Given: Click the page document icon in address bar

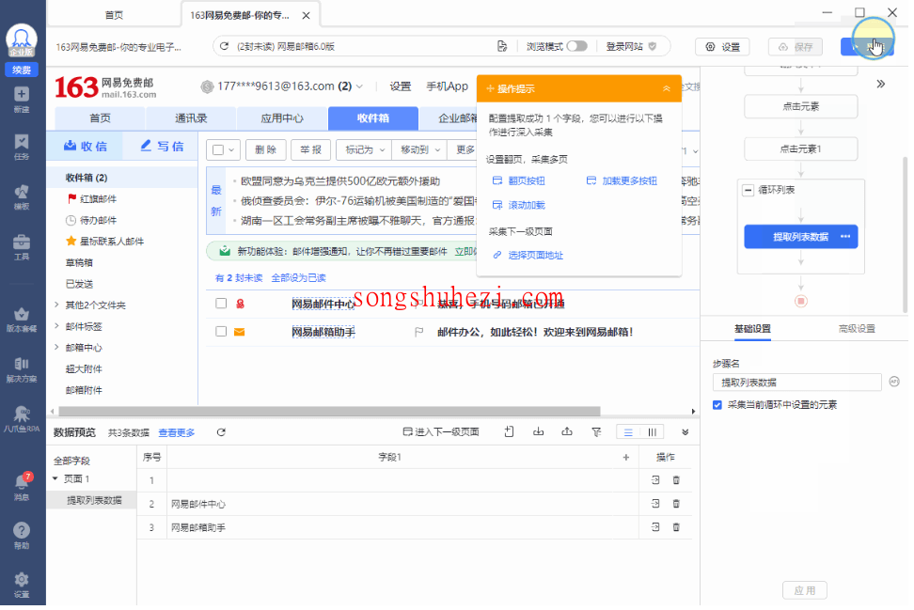Looking at the screenshot, I should [502, 46].
